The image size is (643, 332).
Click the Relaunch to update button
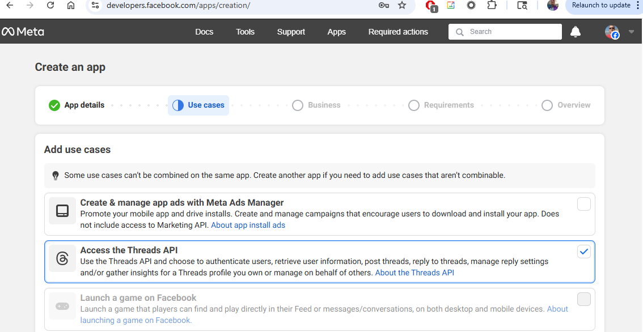point(601,5)
